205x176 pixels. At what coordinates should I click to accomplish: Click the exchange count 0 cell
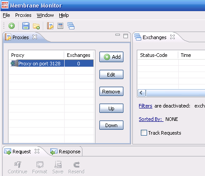pos(79,64)
